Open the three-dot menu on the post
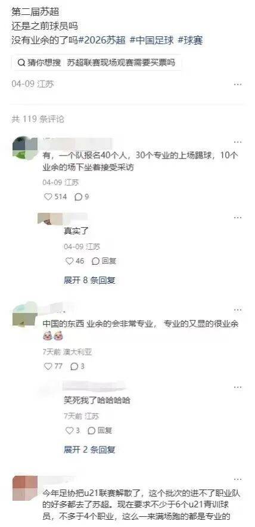The width and height of the screenshot is (255, 527). point(238,85)
